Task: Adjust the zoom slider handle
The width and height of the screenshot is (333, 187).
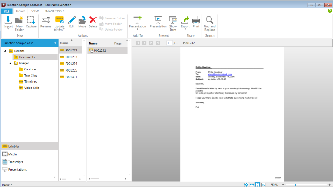Action: pos(295,185)
